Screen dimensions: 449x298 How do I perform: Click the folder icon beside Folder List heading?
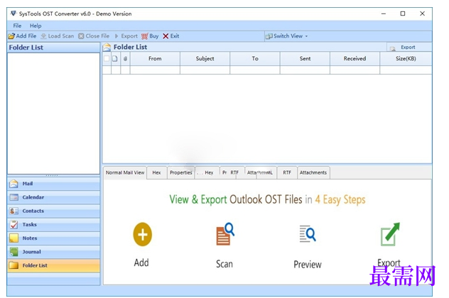tap(107, 47)
